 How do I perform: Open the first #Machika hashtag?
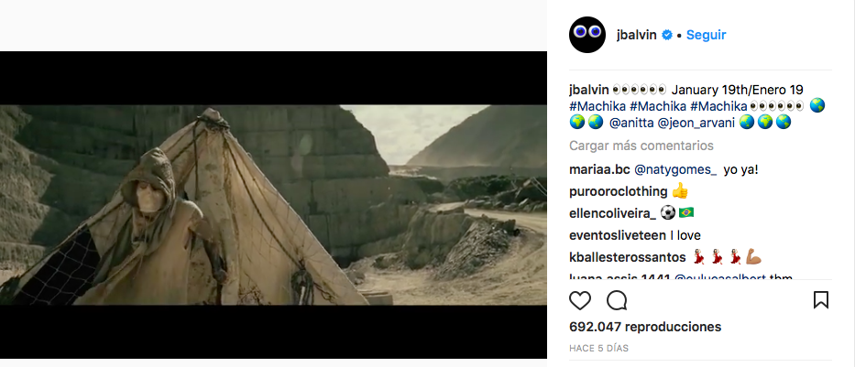597,106
